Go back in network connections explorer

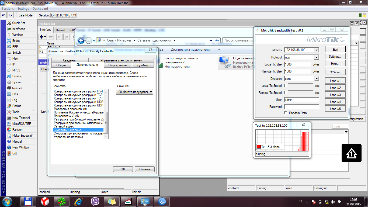click(81, 40)
